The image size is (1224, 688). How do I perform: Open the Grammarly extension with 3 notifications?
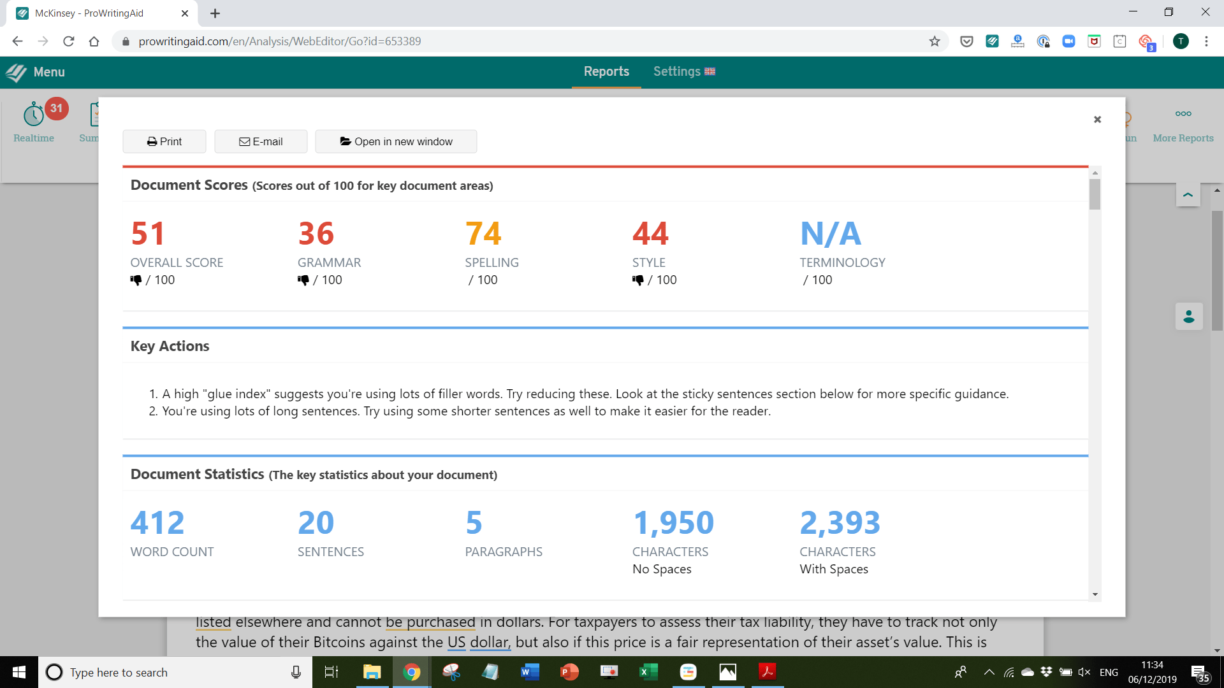point(1146,41)
